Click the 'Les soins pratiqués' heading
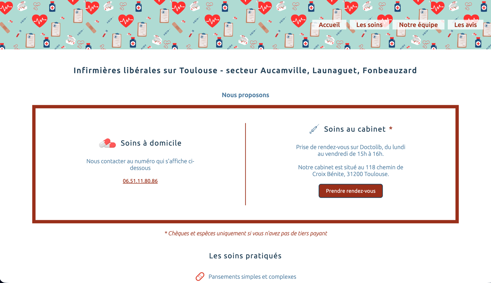The image size is (491, 283). coord(245,255)
